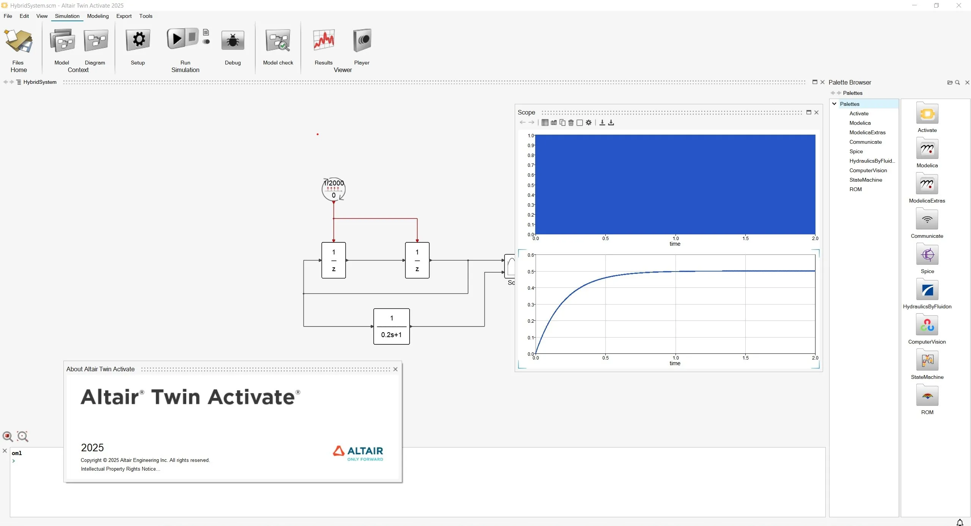Open the Activate palette folder icon

click(x=927, y=113)
